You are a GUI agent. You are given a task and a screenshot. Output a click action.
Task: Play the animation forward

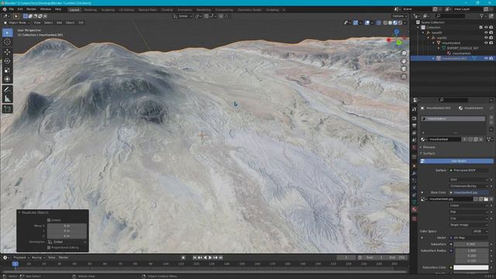coord(210,258)
